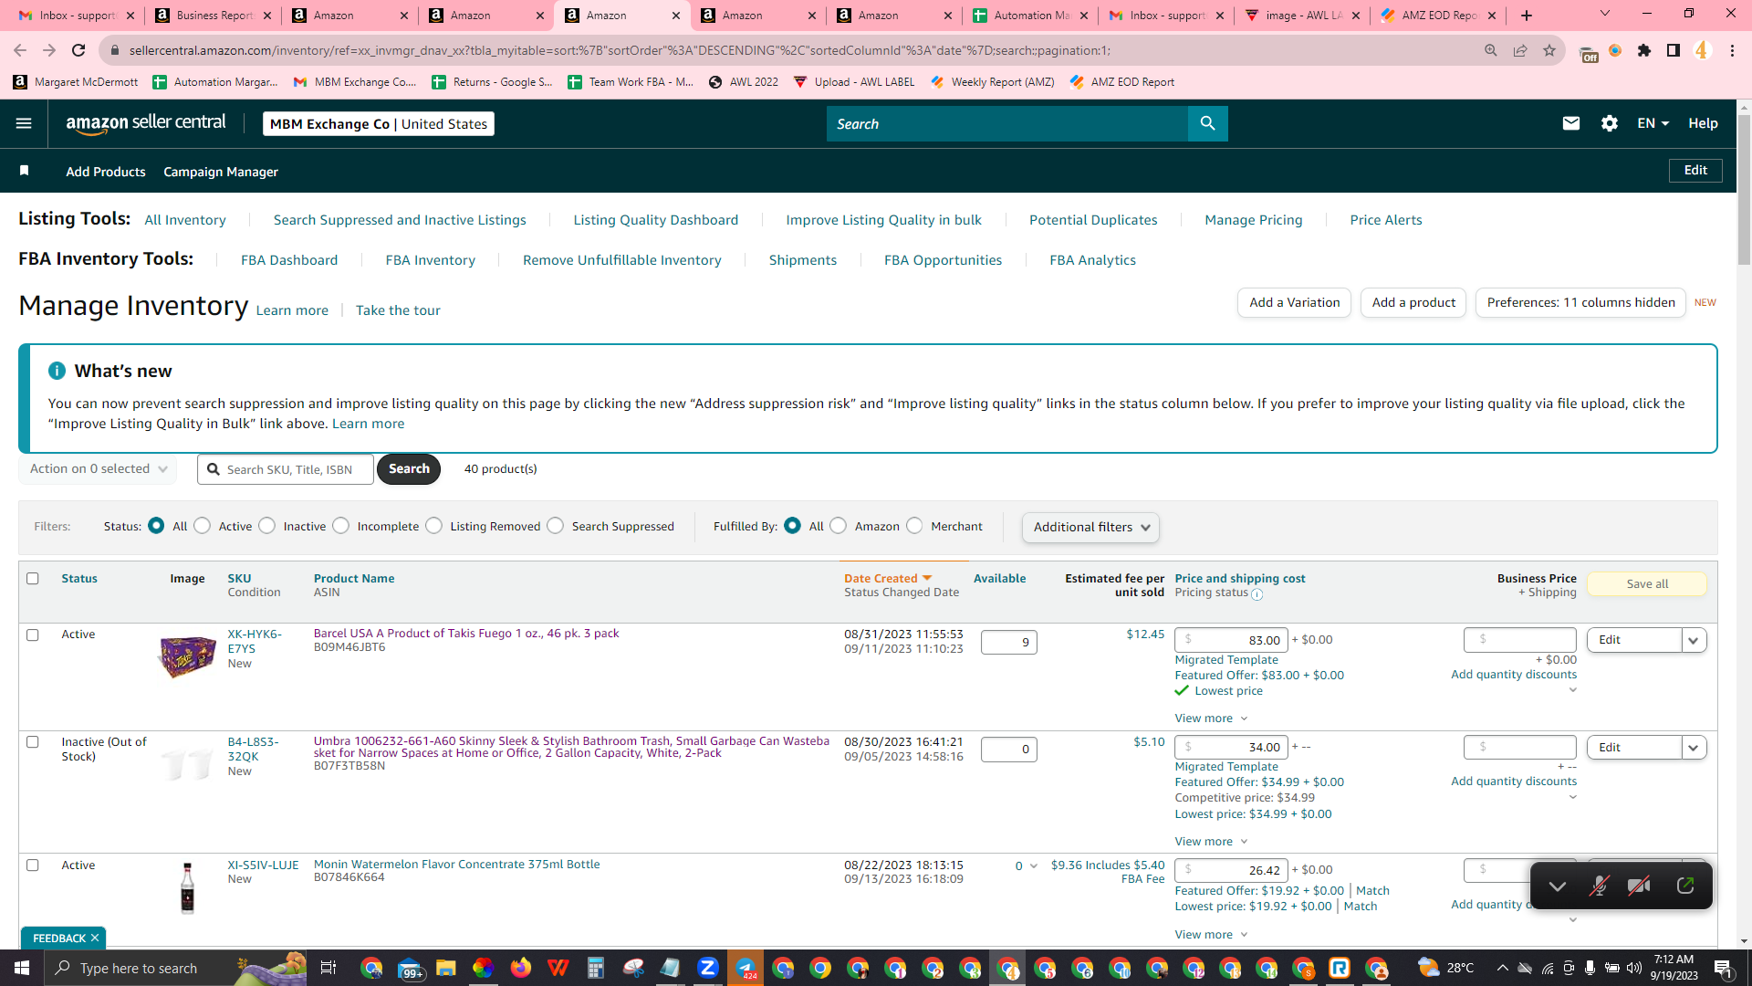1752x986 pixels.
Task: Click the share page icon in address bar
Action: click(x=1520, y=50)
